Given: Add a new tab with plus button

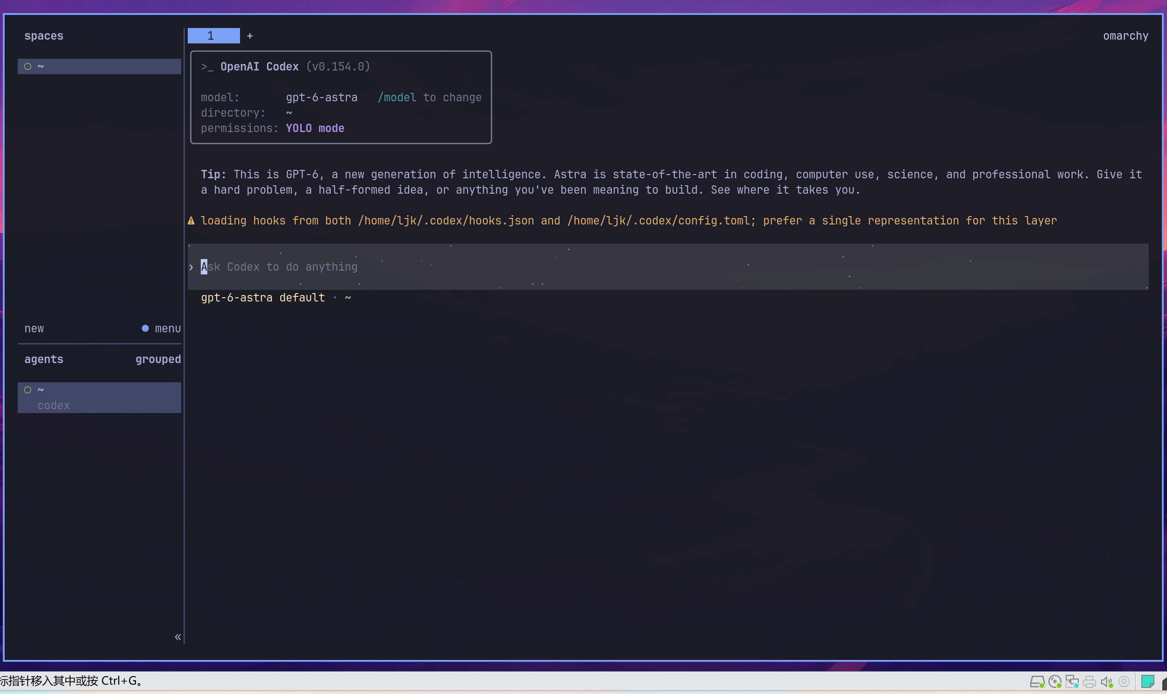Looking at the screenshot, I should 250,36.
